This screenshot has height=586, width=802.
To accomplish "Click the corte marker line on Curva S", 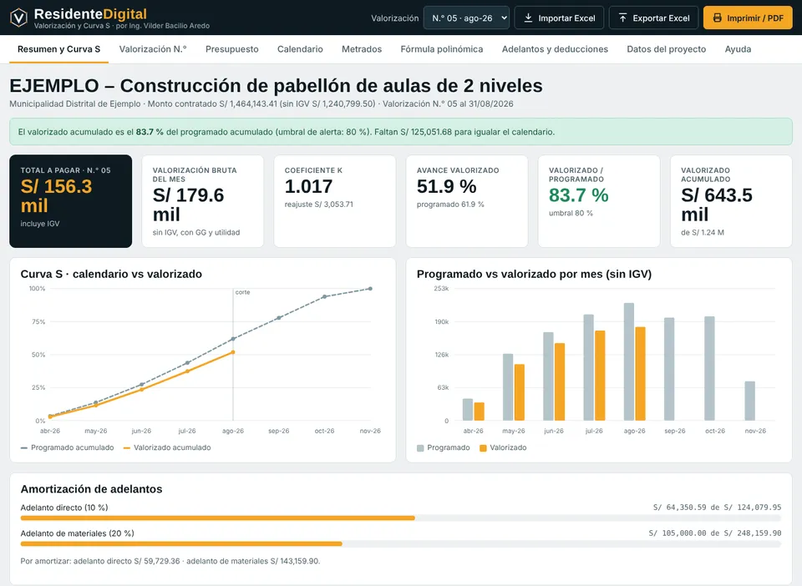I will [233, 355].
